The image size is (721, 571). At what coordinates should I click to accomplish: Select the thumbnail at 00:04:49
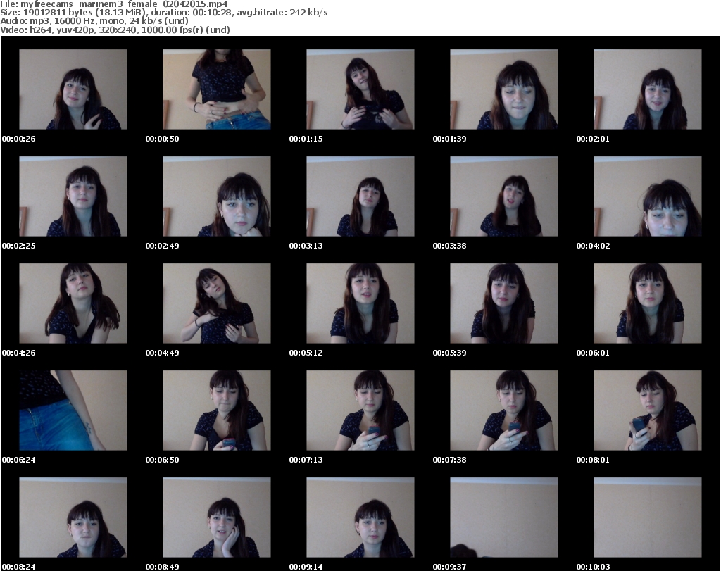pos(217,303)
